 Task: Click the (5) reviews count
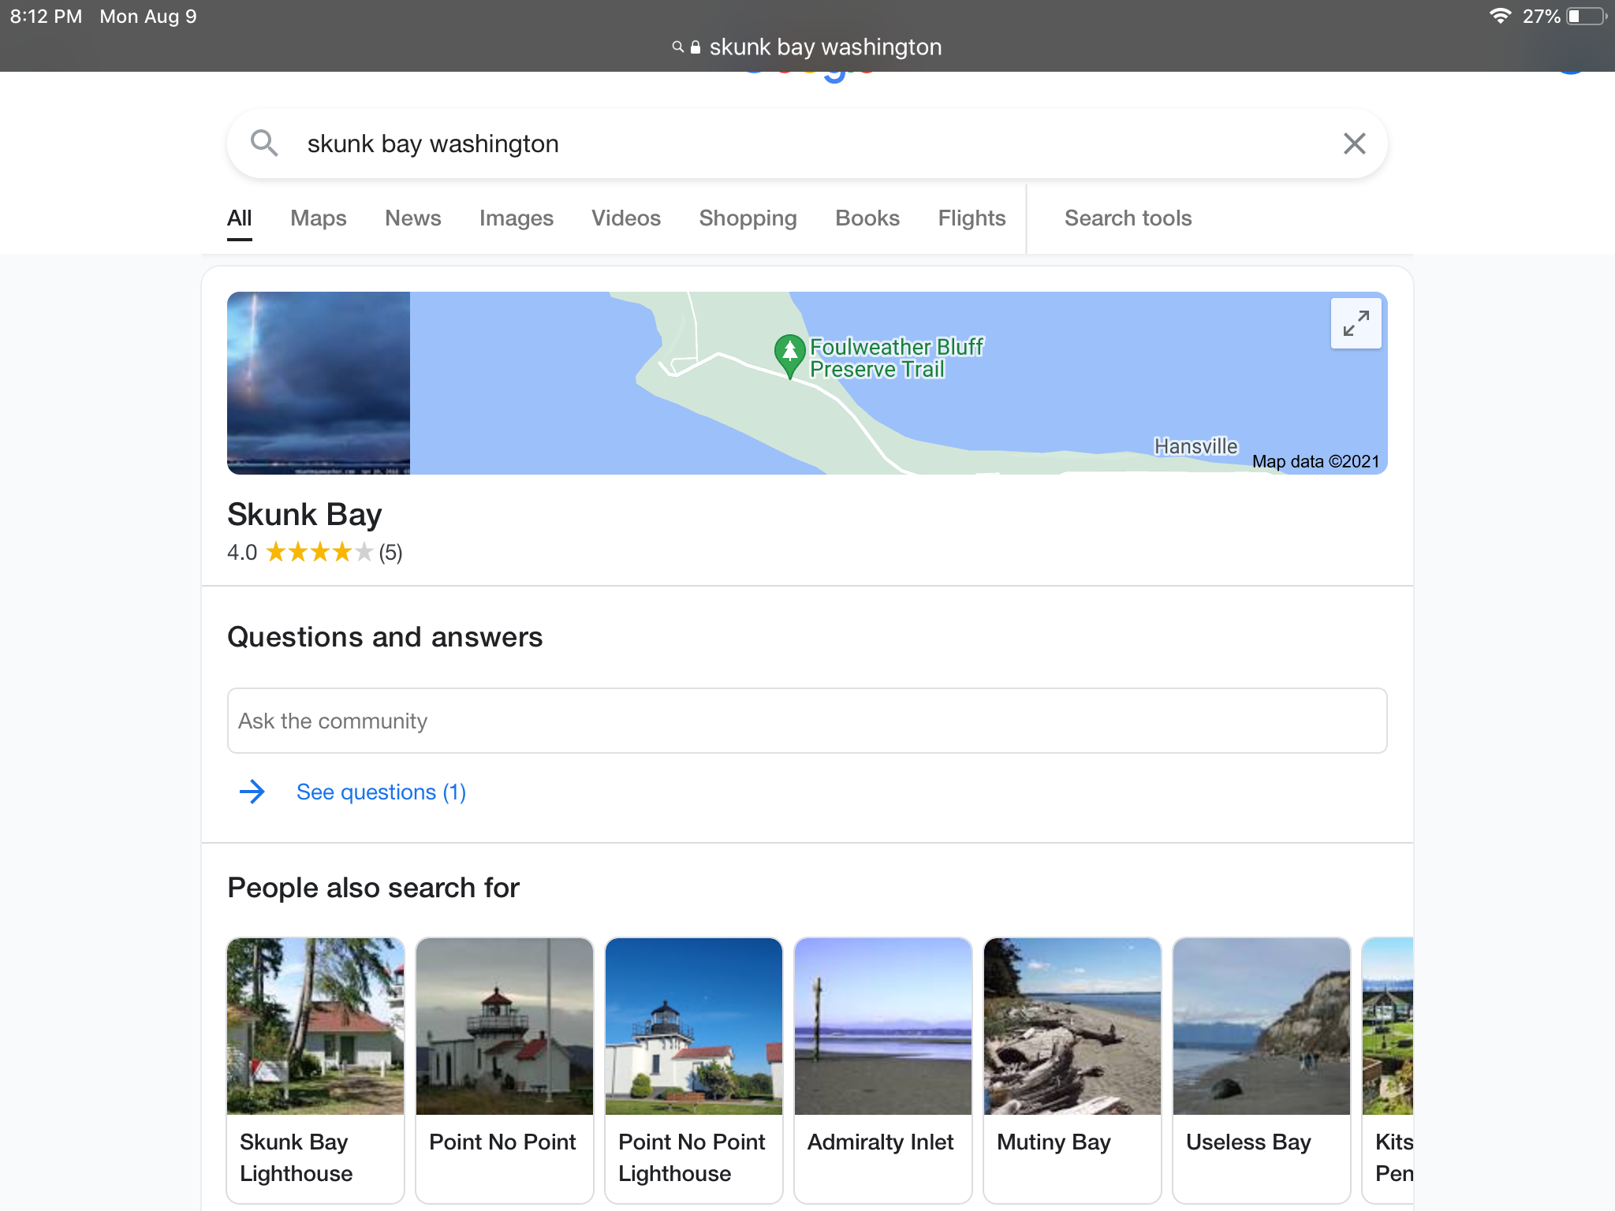[x=390, y=552]
